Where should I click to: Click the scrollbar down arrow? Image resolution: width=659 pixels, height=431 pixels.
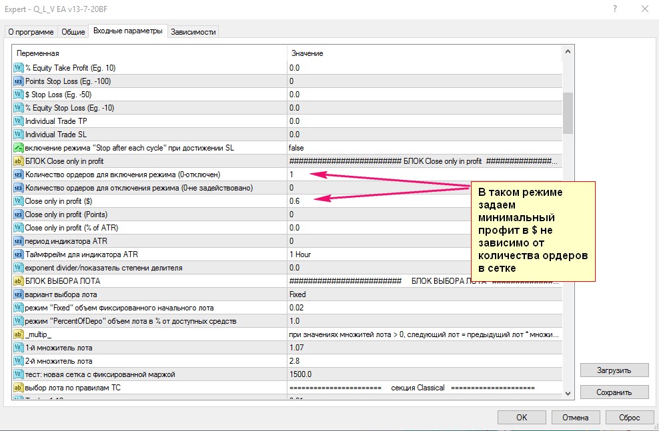tap(568, 393)
